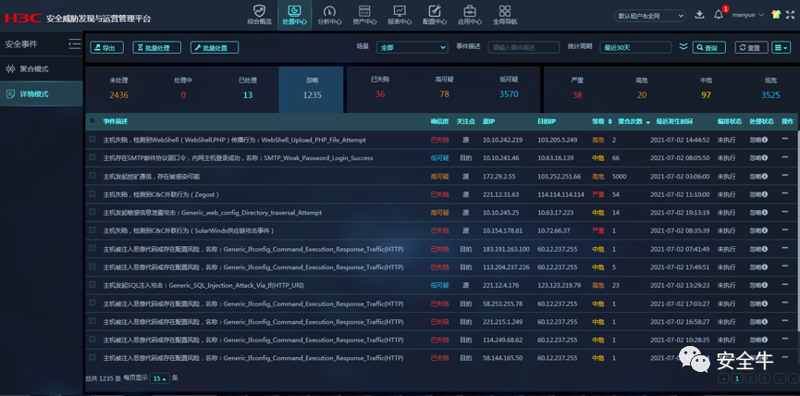Click the download icon in header

tap(699, 14)
